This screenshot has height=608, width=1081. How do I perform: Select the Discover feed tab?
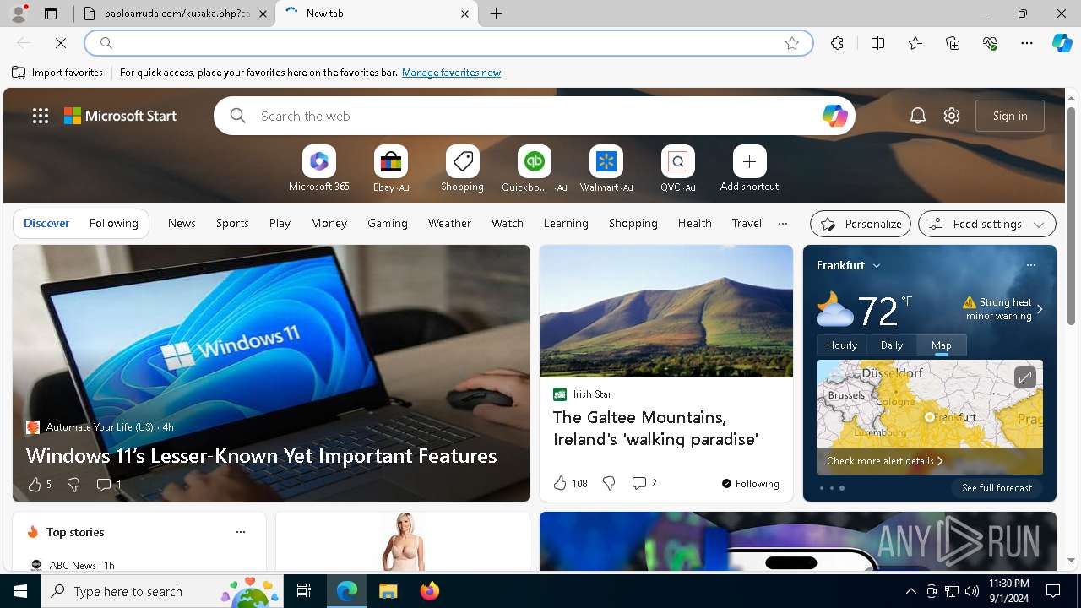(x=46, y=223)
